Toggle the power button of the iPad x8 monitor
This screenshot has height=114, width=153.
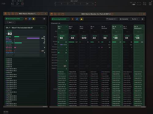tap(112, 14)
